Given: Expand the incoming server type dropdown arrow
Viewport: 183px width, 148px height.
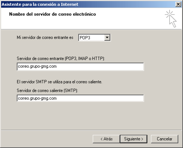Looking at the screenshot, I should click(107, 37).
